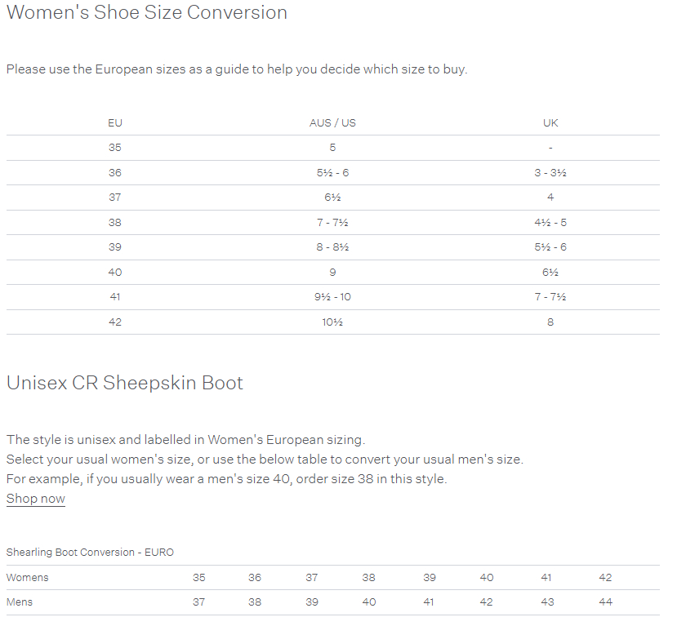
Task: Select Mens size 44 cell
Action: click(605, 602)
